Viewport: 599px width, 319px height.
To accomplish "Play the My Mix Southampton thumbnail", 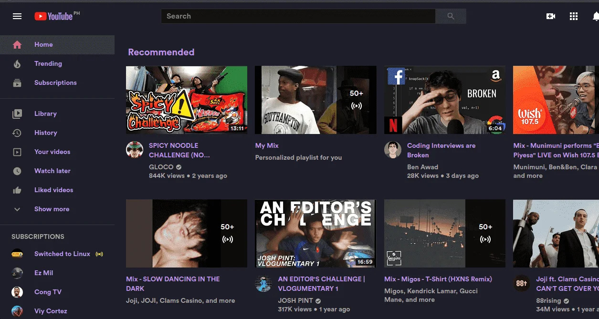I will (x=315, y=100).
